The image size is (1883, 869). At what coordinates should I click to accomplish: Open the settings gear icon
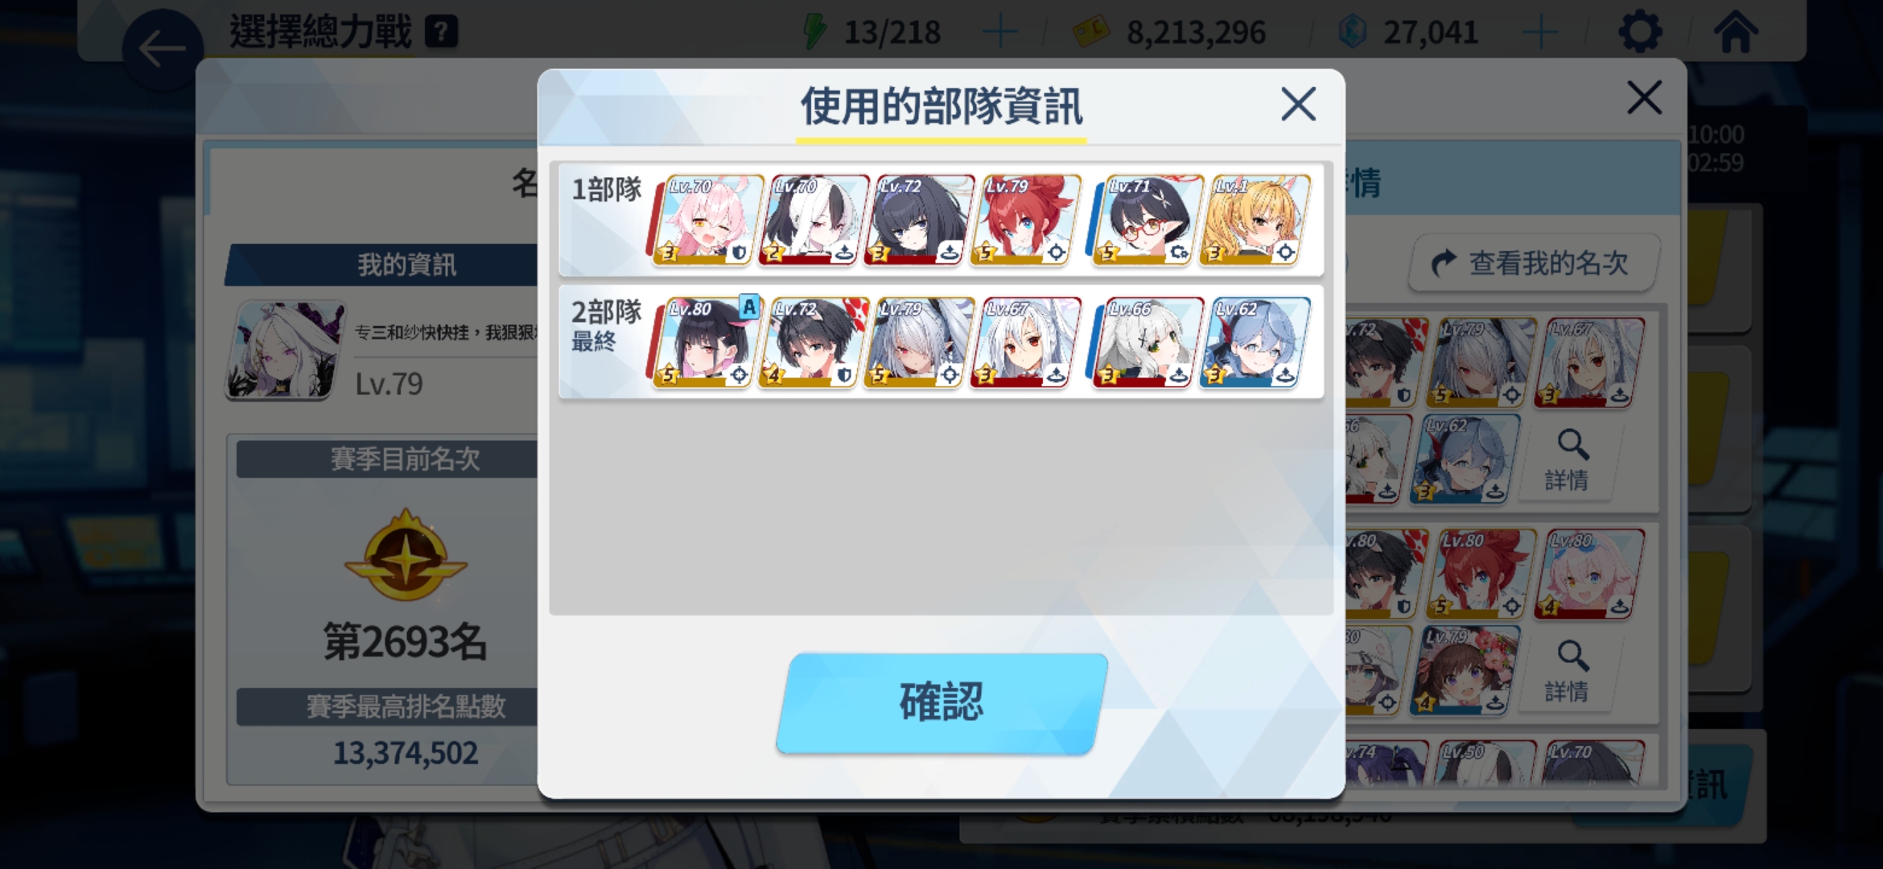1639,32
